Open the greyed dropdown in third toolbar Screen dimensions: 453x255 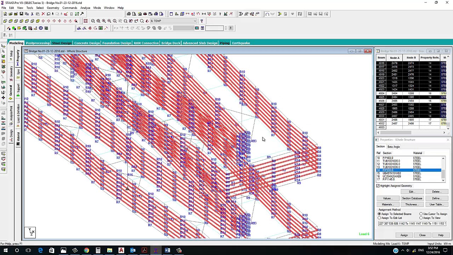184,28
